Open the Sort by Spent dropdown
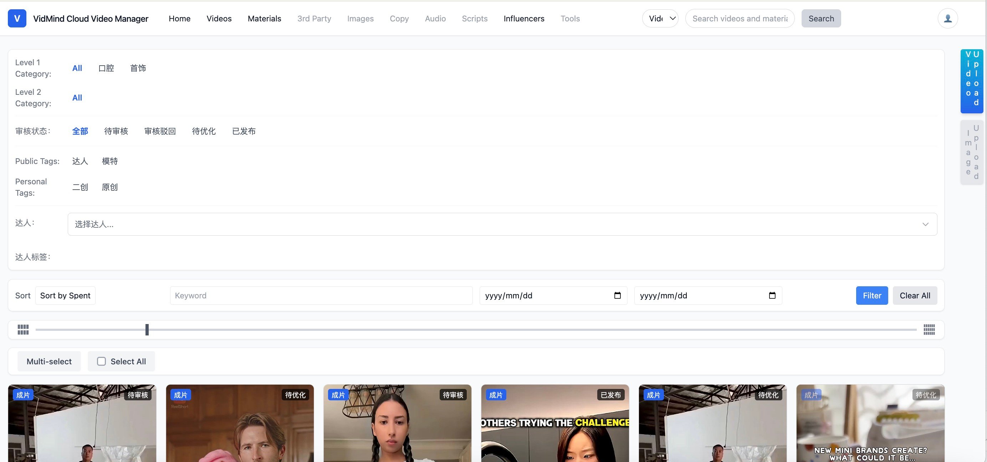The height and width of the screenshot is (462, 987). 65,296
